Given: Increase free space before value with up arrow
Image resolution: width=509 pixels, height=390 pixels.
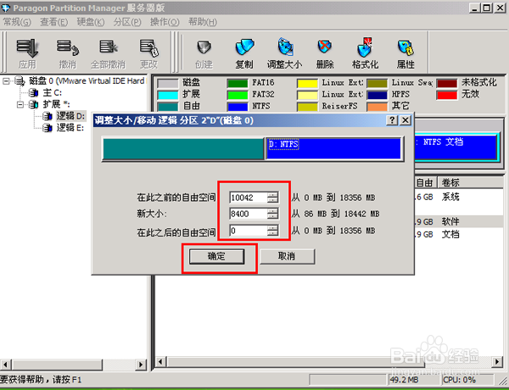Looking at the screenshot, I should click(272, 195).
